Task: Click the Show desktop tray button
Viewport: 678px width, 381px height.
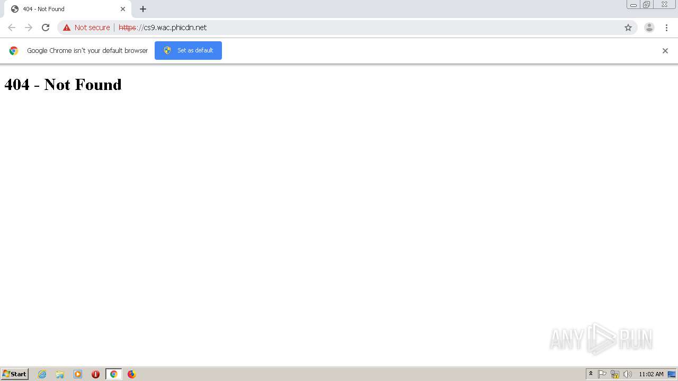Action: pos(672,374)
